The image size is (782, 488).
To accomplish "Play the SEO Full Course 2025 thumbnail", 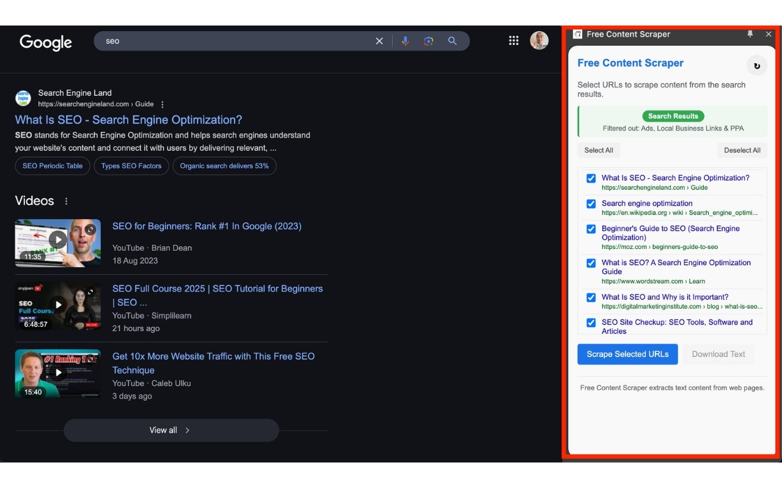I will (x=58, y=306).
